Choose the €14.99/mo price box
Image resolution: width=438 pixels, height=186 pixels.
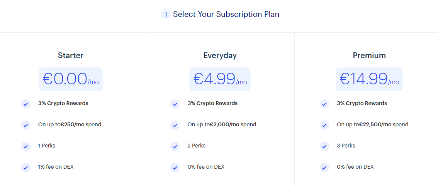(x=369, y=79)
